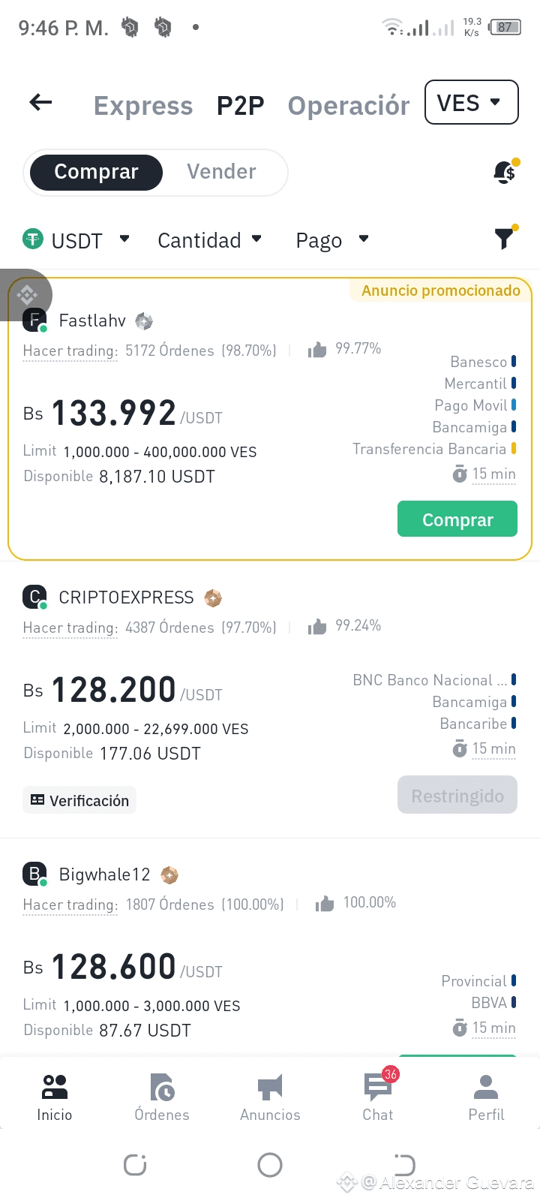Tap the Fastlahv merchant badge icon

pyautogui.click(x=144, y=321)
